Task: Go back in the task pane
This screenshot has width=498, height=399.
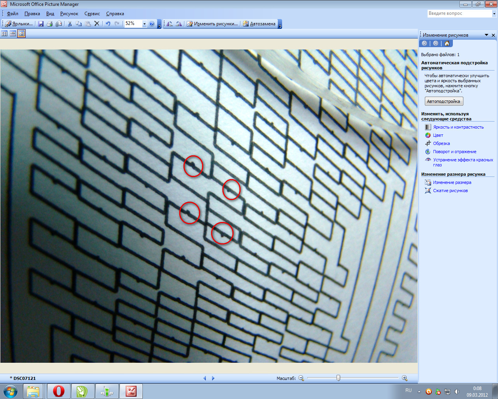Action: coord(424,43)
